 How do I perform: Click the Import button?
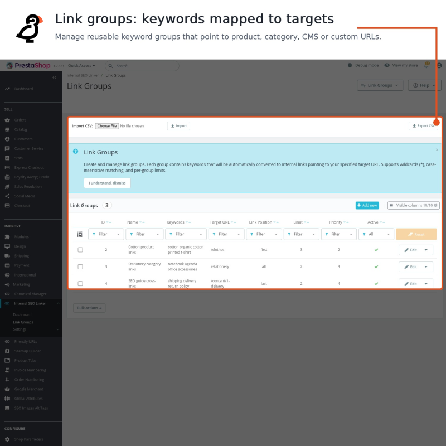coord(178,126)
